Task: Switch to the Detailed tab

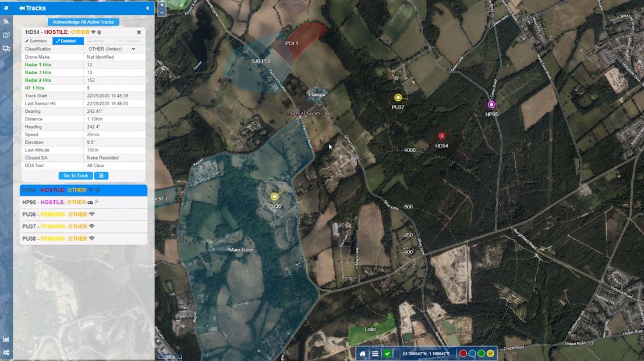Action: [x=68, y=41]
